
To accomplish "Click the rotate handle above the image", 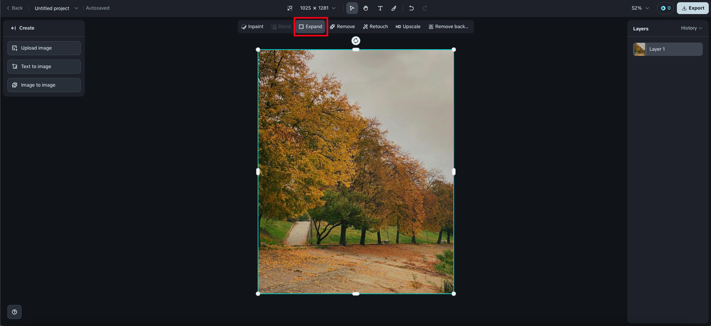I will tap(356, 41).
